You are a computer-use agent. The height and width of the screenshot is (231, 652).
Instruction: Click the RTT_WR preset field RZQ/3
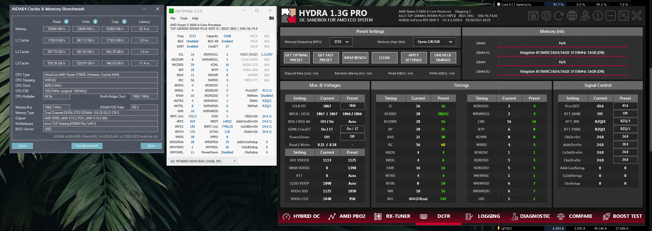pyautogui.click(x=625, y=121)
